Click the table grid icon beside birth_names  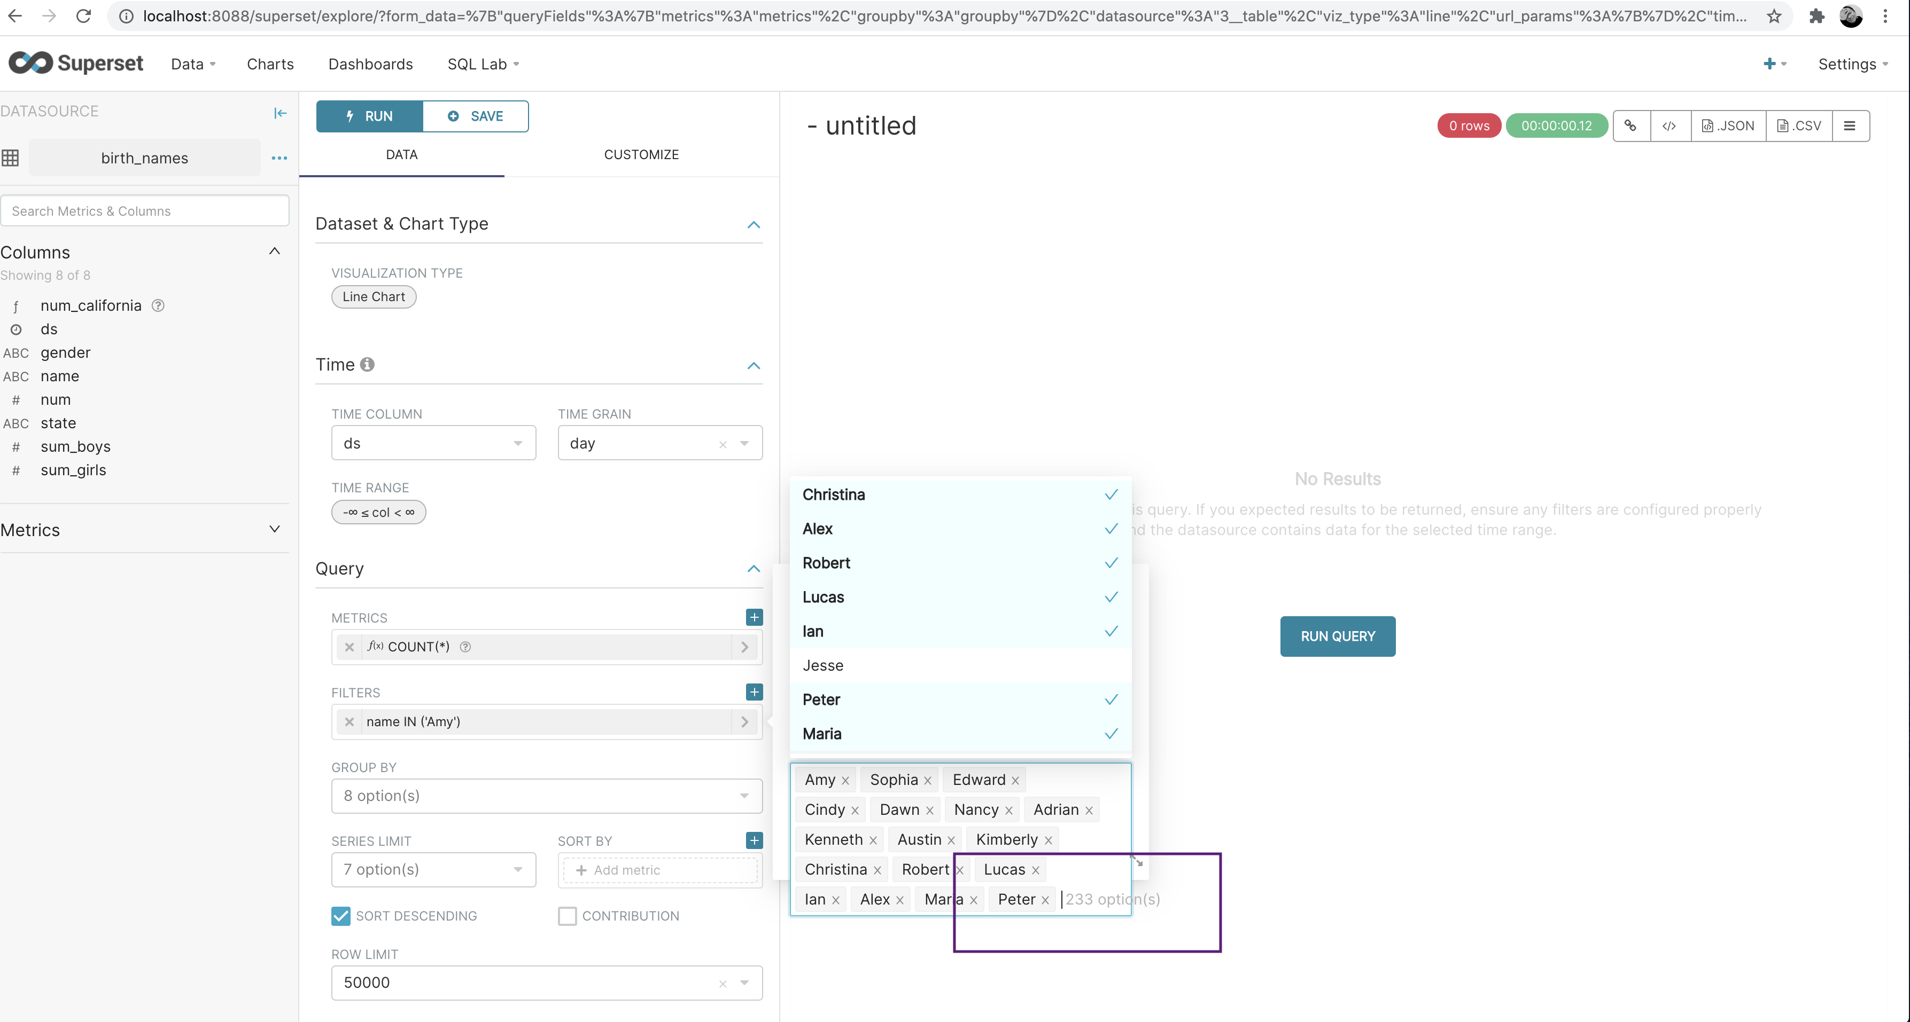10,157
